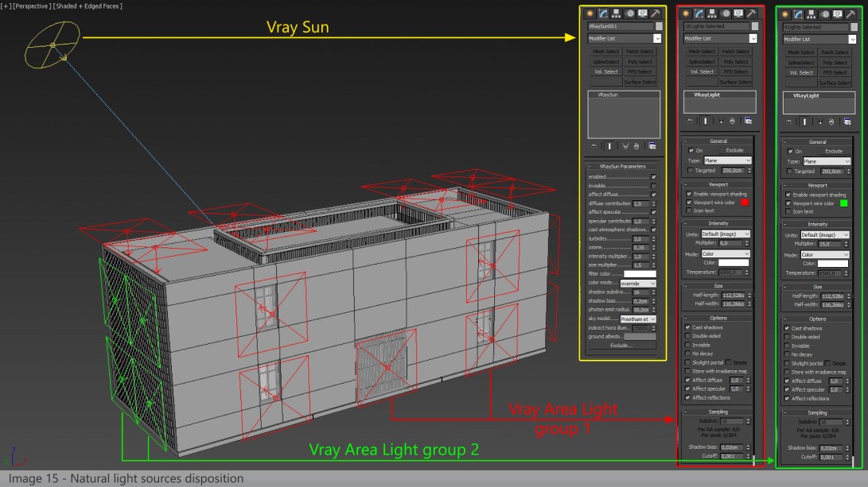The image size is (868, 487).
Task: Open the Utilities hammer icon
Action: [x=656, y=13]
